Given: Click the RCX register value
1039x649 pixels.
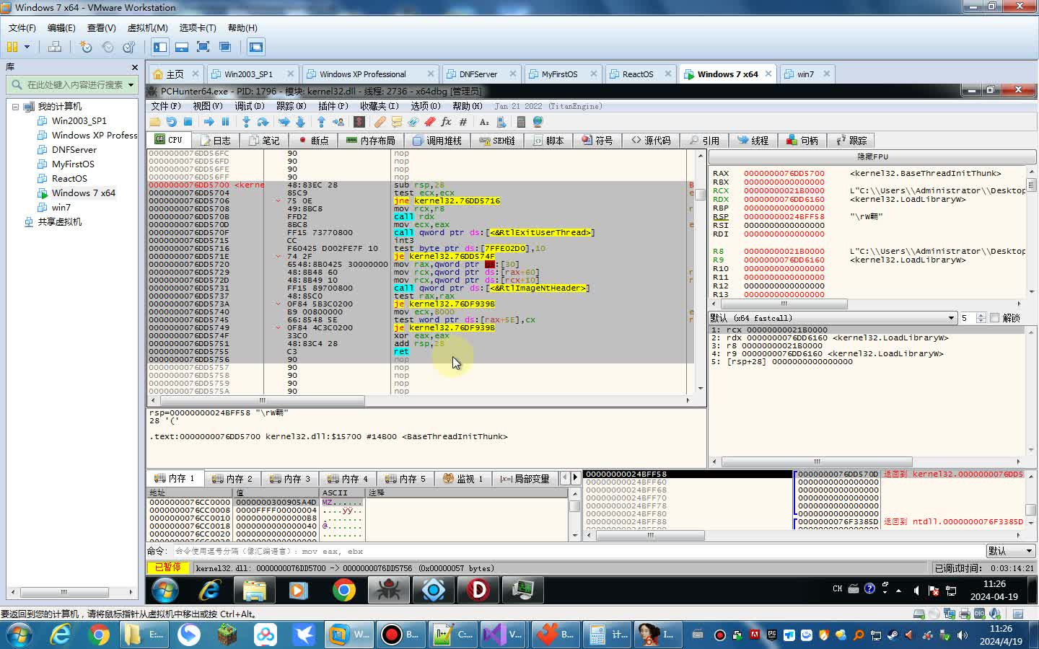Looking at the screenshot, I should pyautogui.click(x=784, y=190).
